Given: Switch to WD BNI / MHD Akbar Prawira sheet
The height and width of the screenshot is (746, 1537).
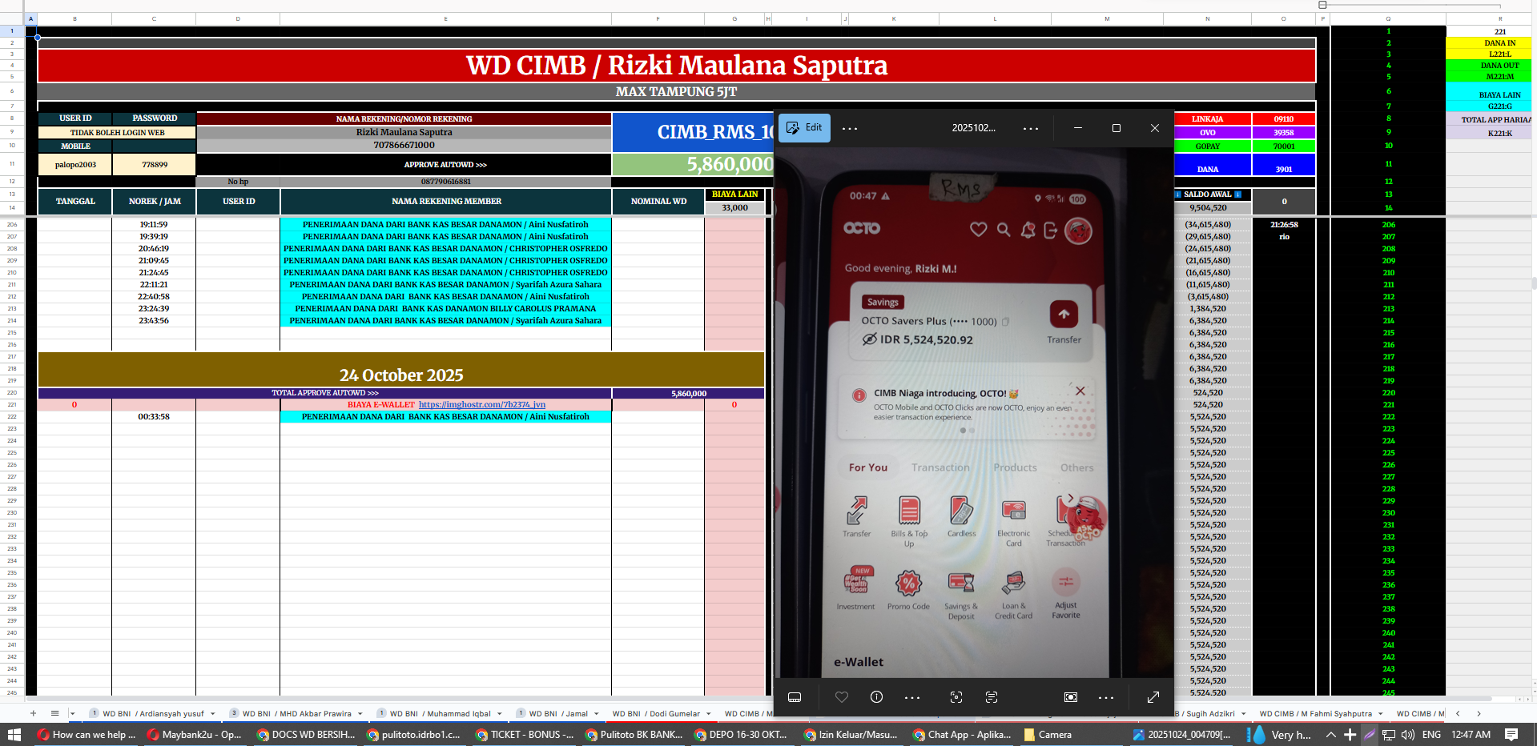Looking at the screenshot, I should [x=296, y=714].
